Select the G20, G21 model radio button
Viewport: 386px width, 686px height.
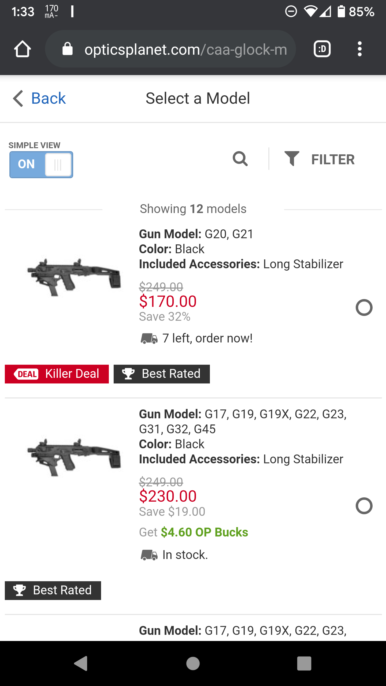364,307
